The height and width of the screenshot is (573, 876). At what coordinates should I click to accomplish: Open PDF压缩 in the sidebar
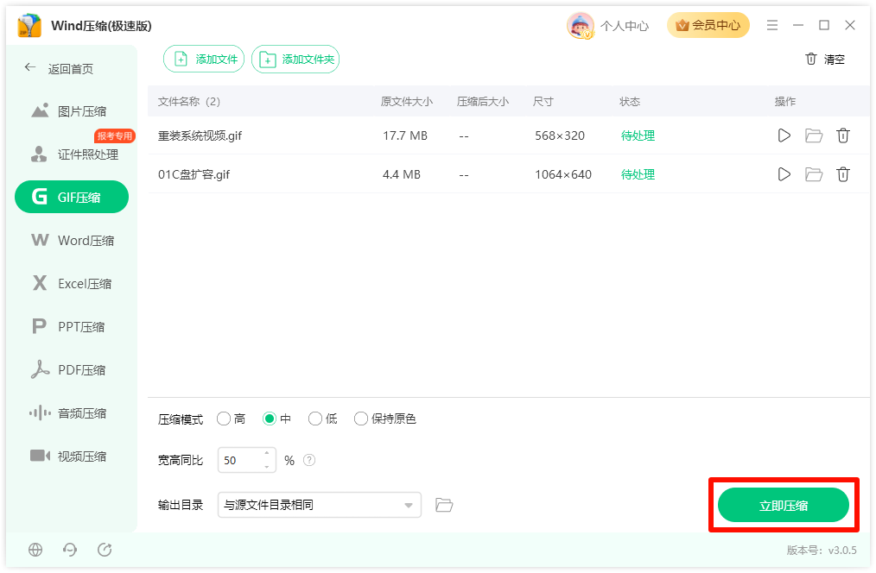coord(72,370)
